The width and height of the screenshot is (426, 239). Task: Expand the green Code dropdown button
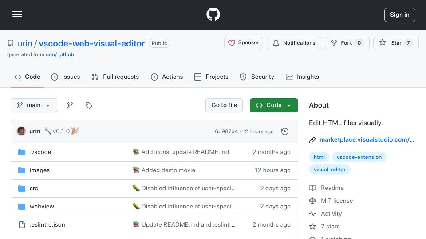274,105
